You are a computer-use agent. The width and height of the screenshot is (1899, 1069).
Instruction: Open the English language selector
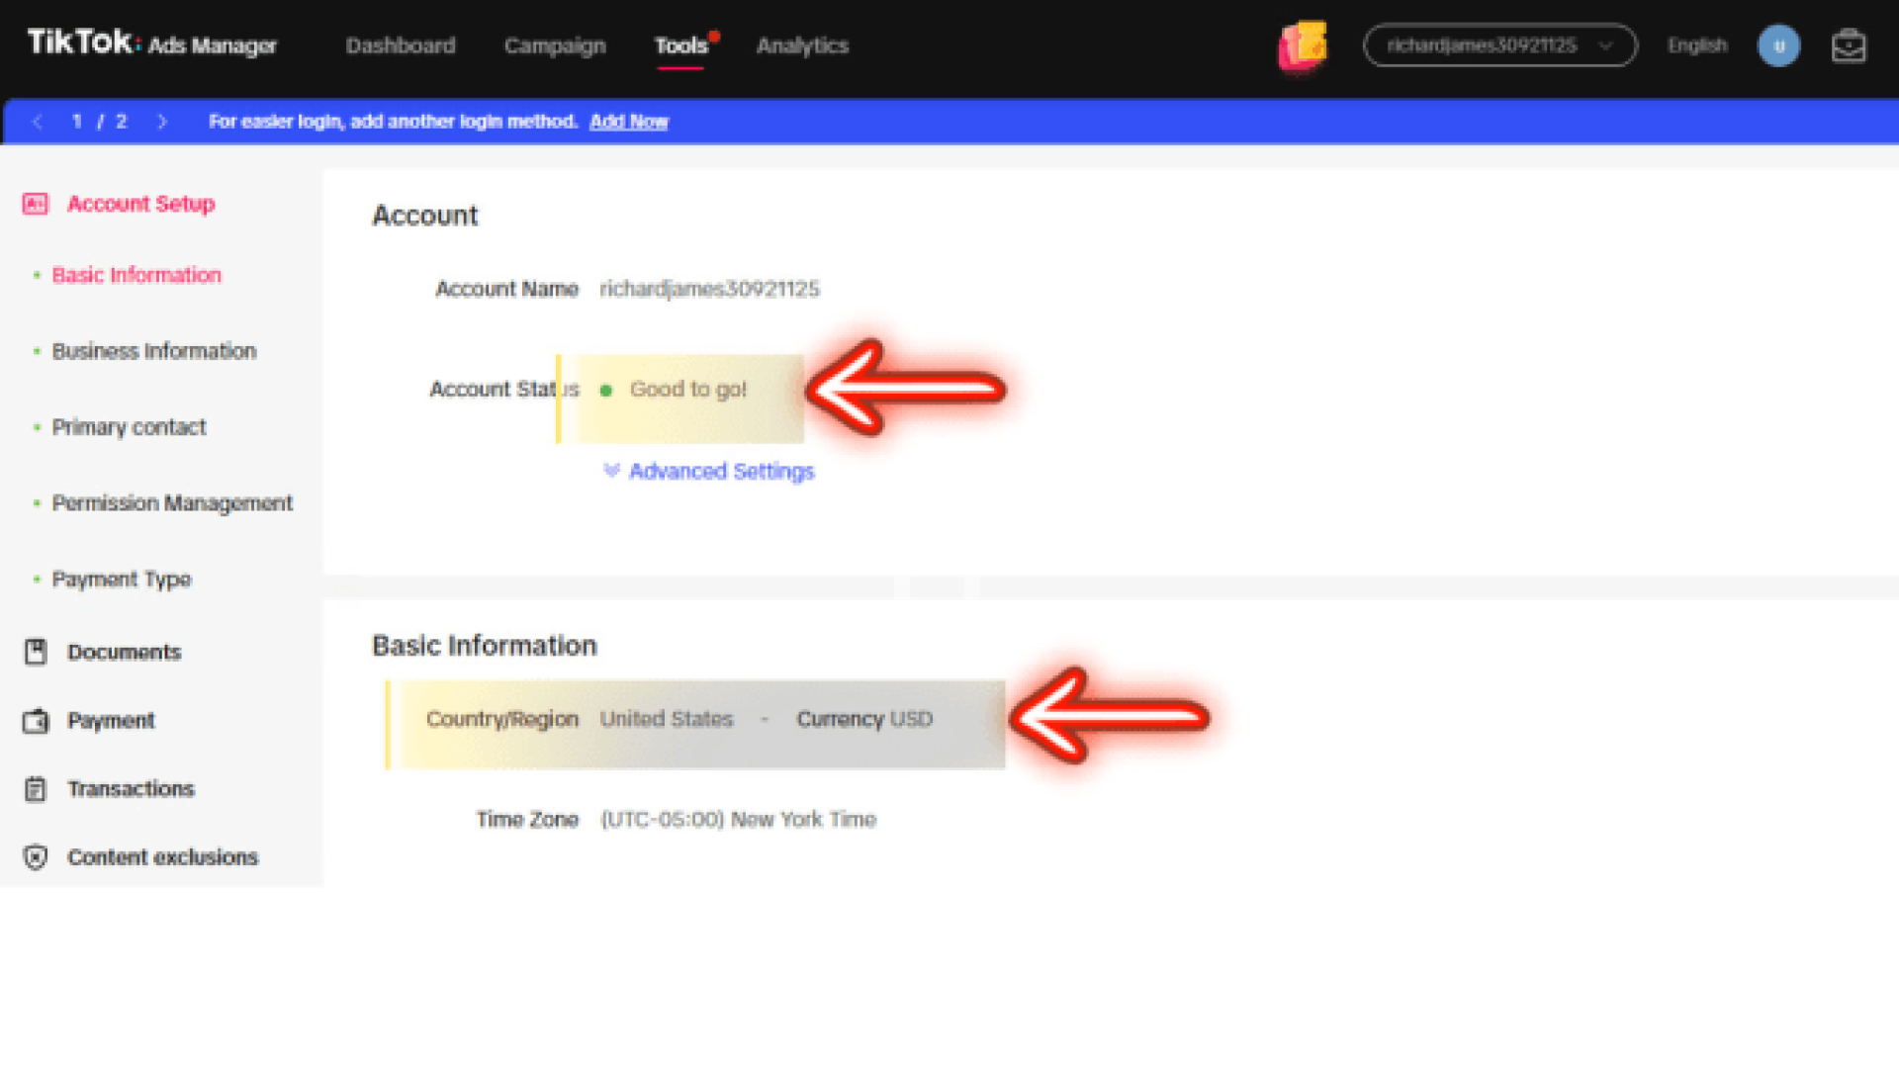(x=1696, y=45)
